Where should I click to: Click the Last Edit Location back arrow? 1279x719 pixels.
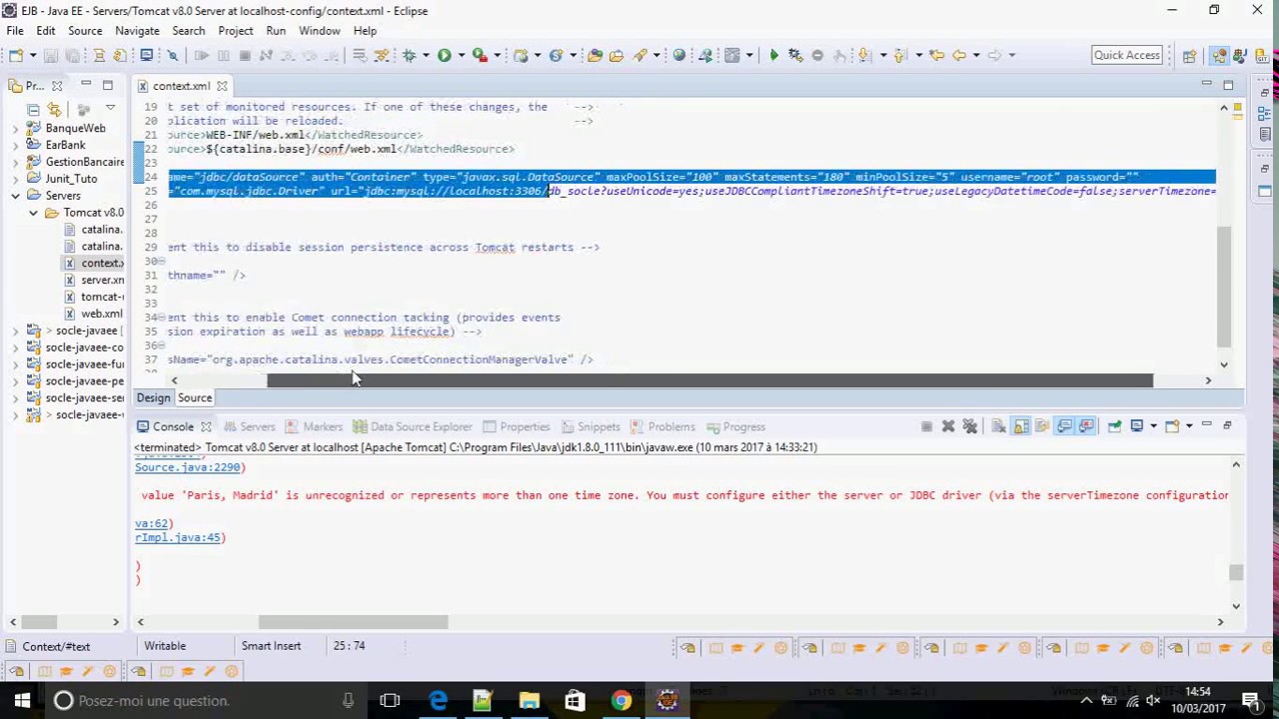coord(936,56)
